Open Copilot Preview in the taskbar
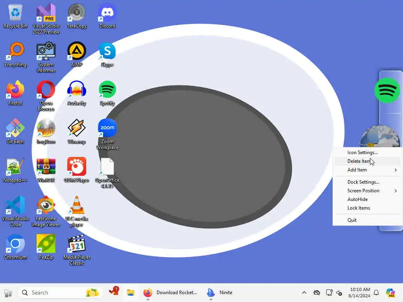Image resolution: width=403 pixels, height=302 pixels. [x=390, y=293]
